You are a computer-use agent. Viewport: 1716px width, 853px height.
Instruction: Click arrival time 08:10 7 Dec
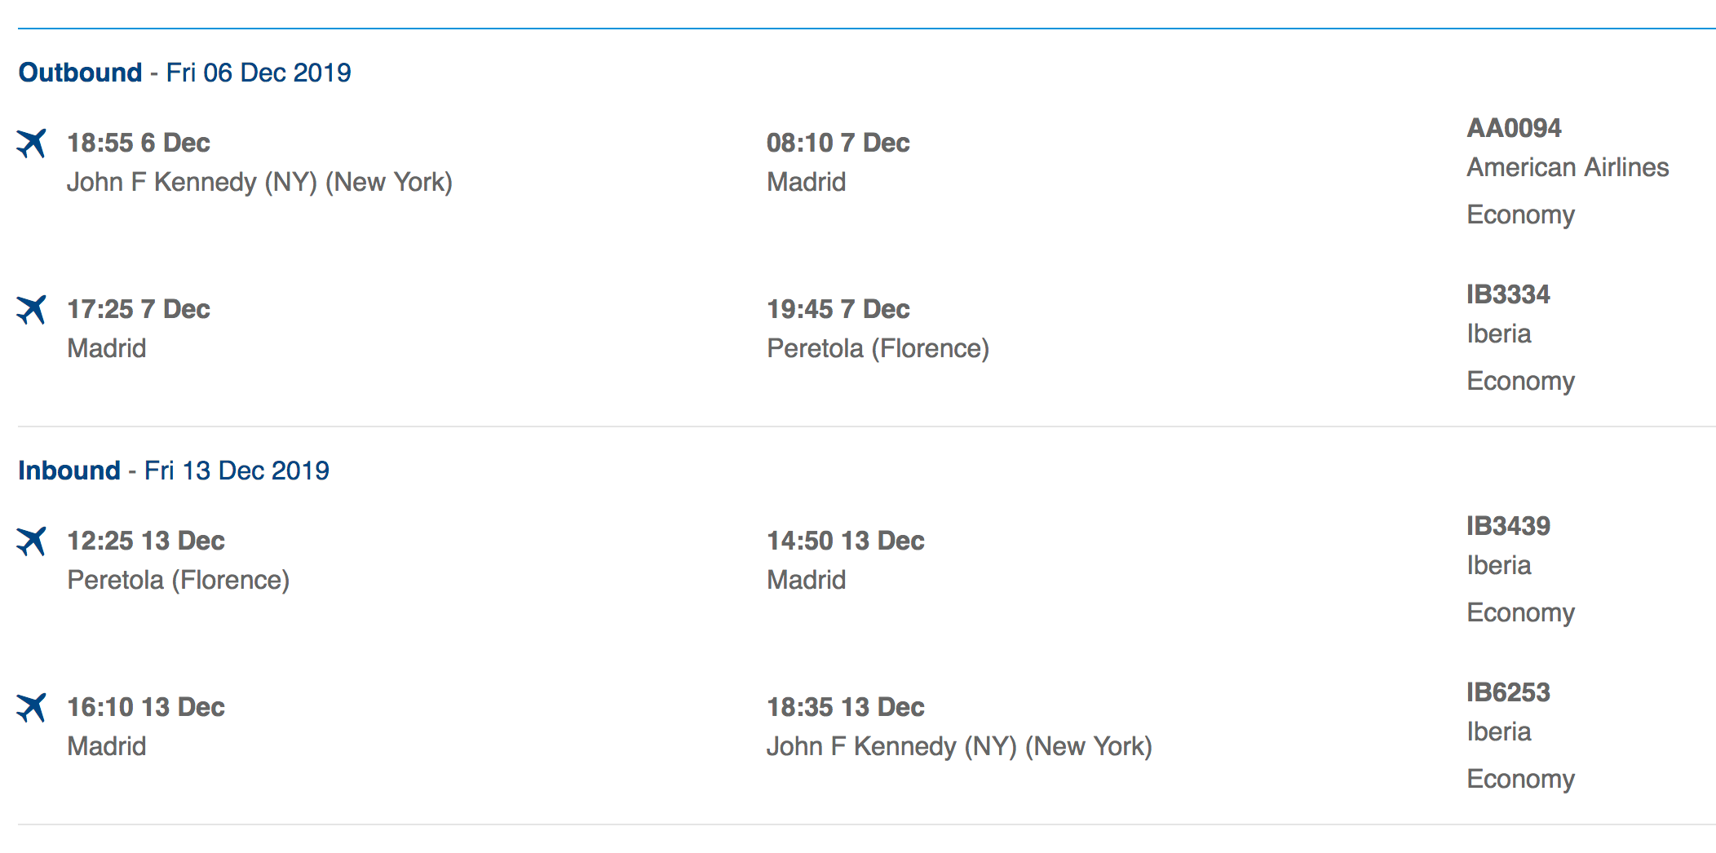pos(838,143)
